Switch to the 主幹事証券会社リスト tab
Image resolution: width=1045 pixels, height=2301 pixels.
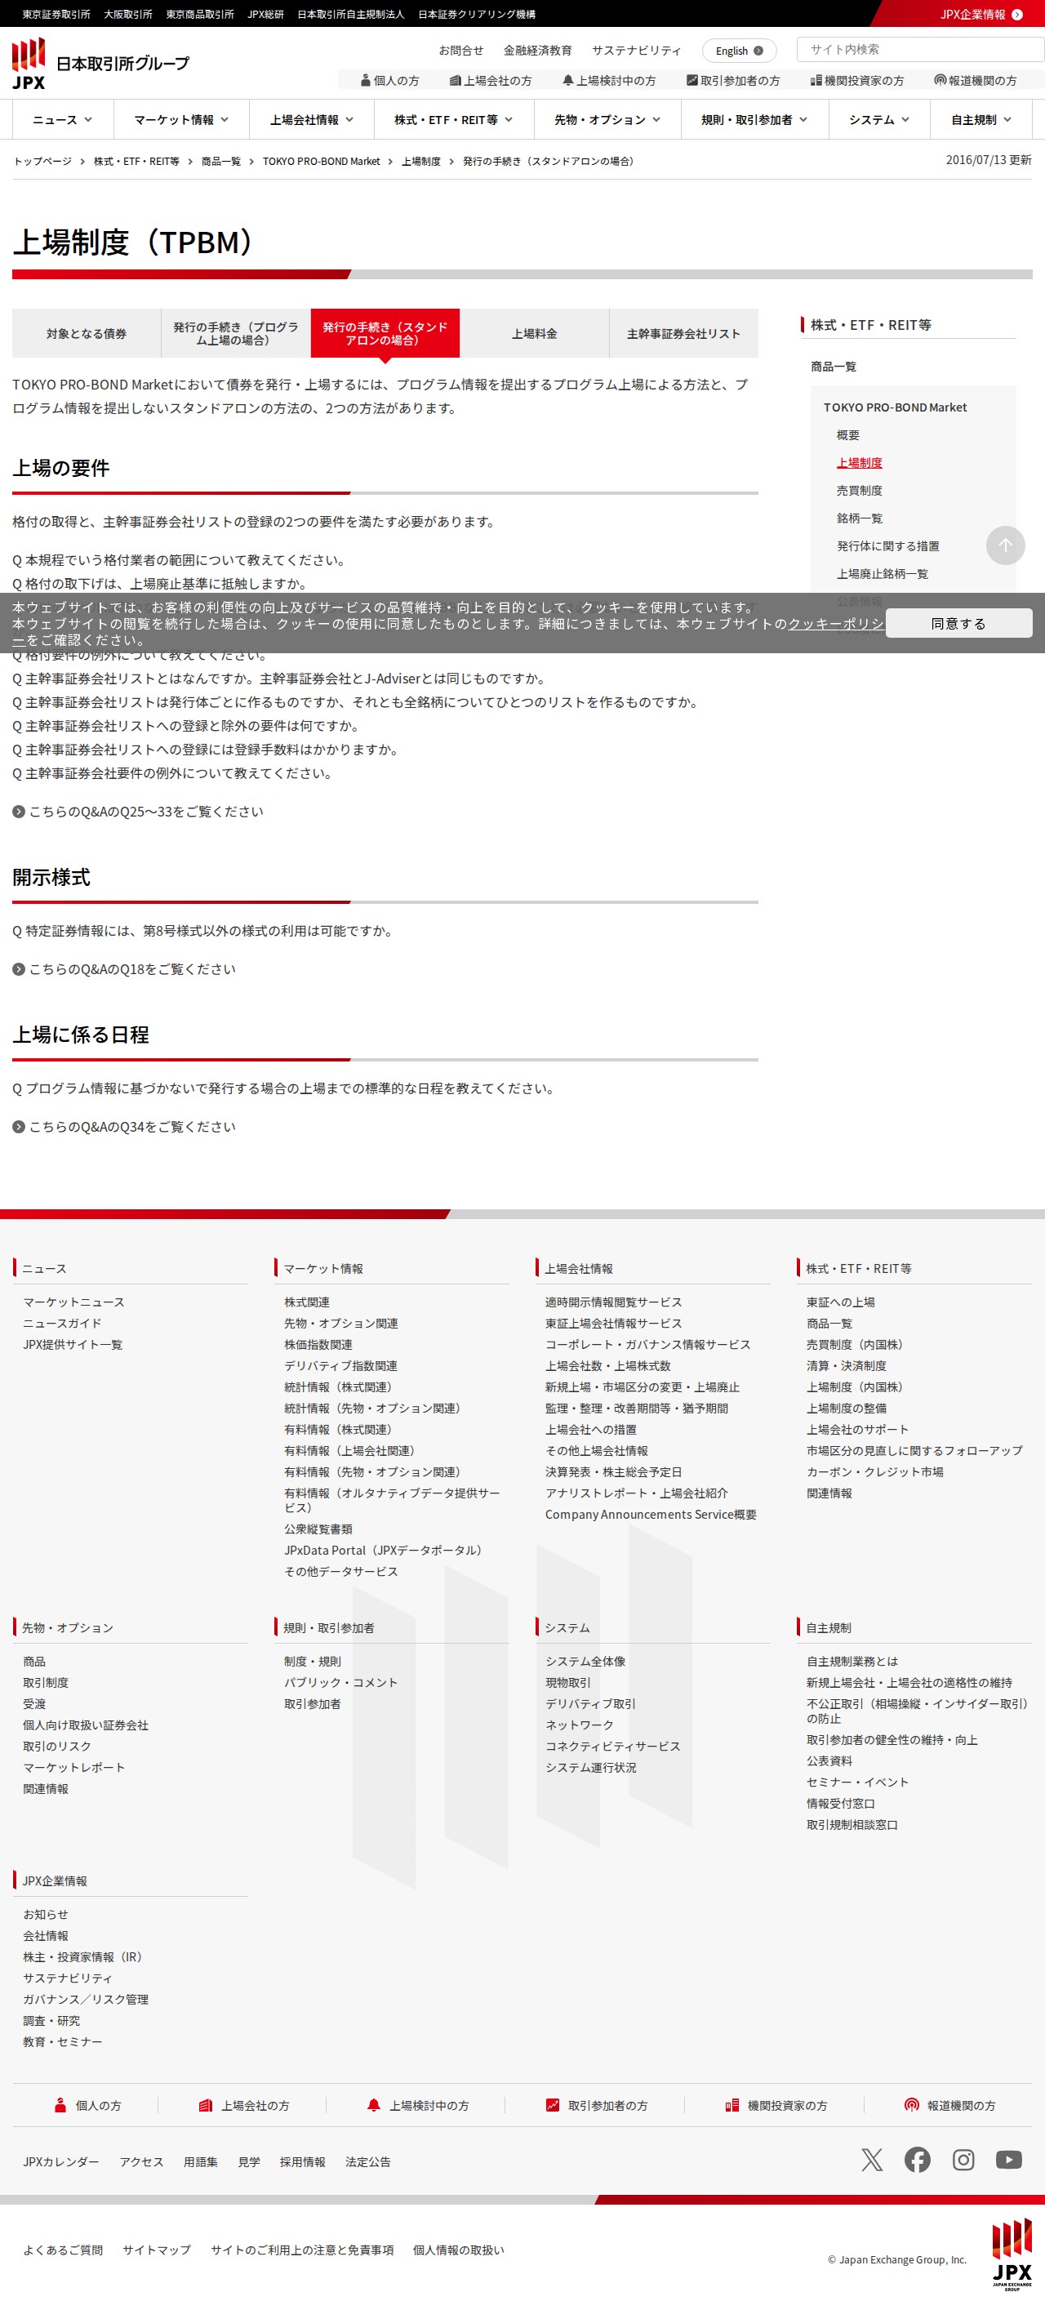683,333
